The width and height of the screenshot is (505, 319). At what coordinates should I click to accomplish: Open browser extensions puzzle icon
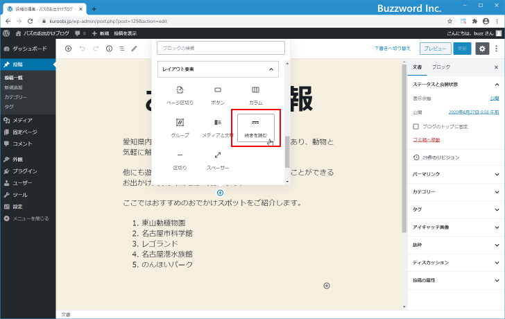click(474, 21)
